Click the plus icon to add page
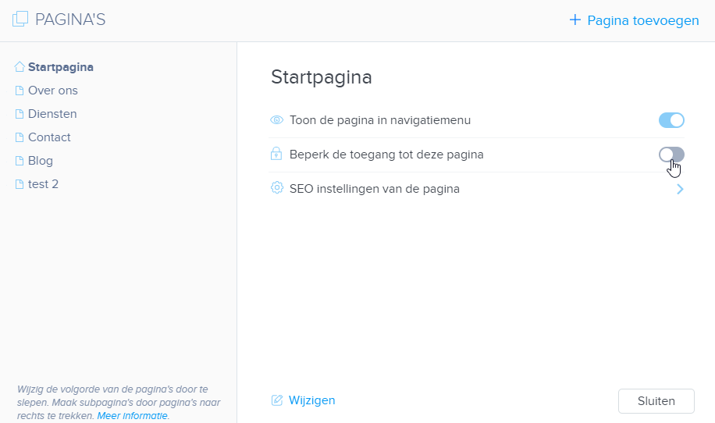Image resolution: width=715 pixels, height=423 pixels. [575, 20]
